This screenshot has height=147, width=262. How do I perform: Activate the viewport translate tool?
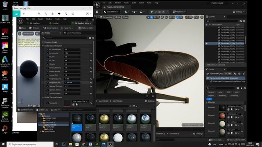(x=151, y=17)
